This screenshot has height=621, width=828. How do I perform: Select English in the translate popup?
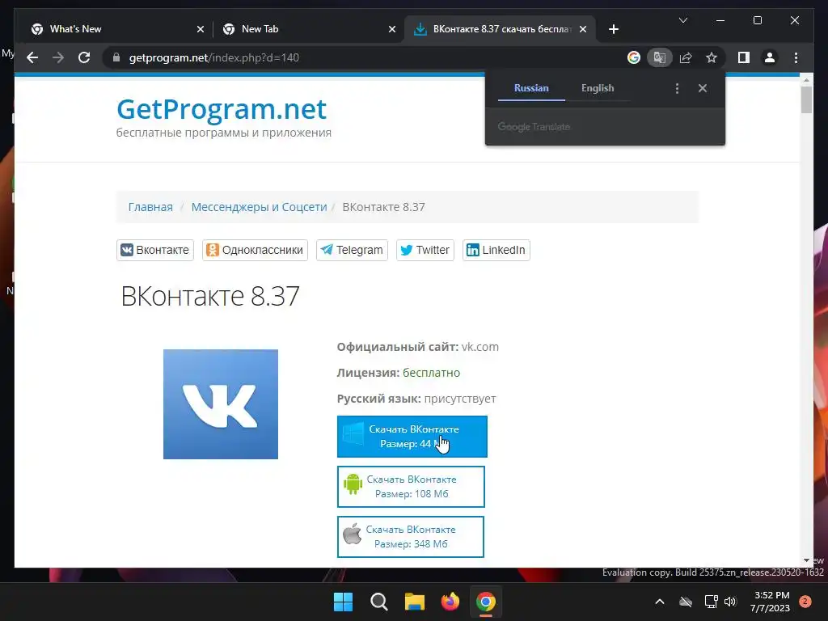pyautogui.click(x=598, y=88)
